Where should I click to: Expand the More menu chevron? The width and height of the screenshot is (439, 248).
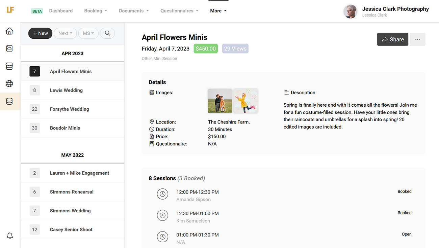(225, 10)
